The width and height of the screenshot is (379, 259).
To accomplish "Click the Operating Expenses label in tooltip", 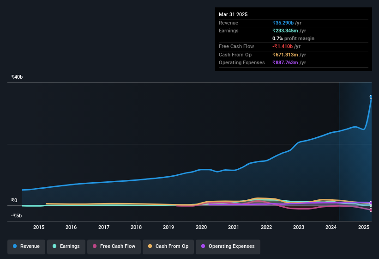I will tap(242, 63).
